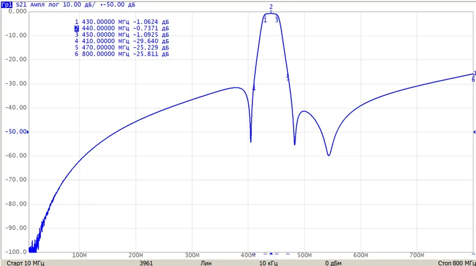
Task: Click marker 1 on the trace passband edge
Action: coord(265,20)
